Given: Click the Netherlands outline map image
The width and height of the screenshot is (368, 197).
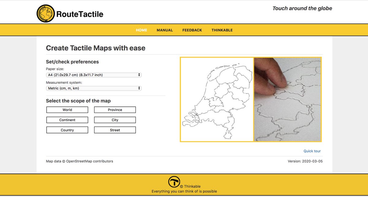Looking at the screenshot, I should [217, 99].
